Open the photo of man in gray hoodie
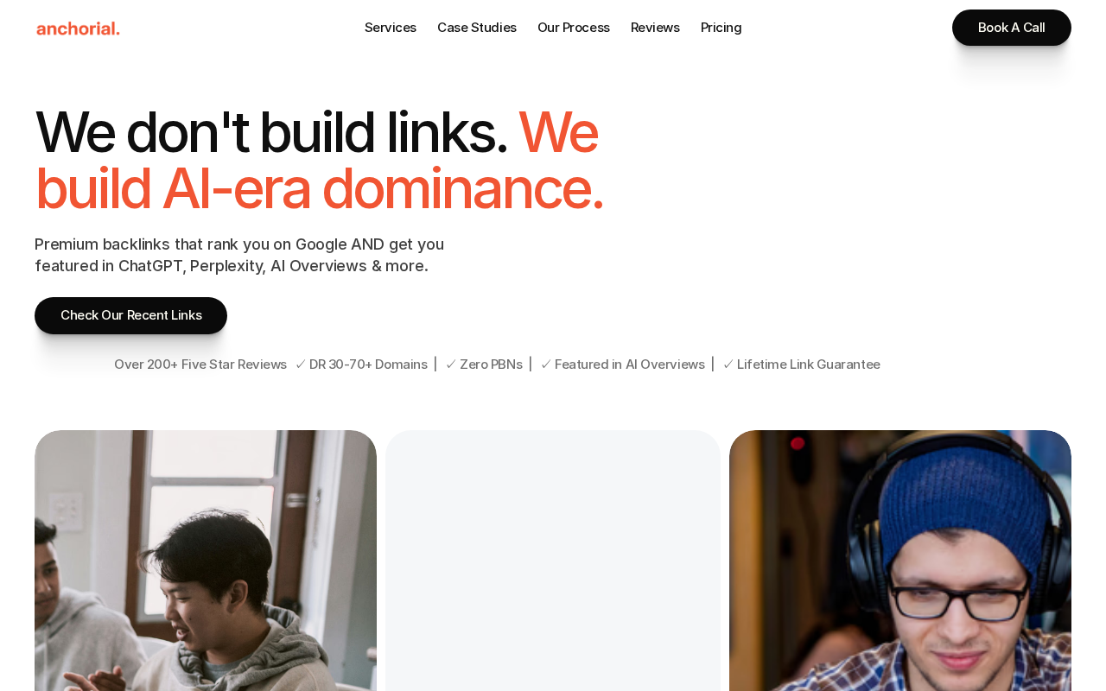Screen dimensions: 1106x691 [206, 561]
